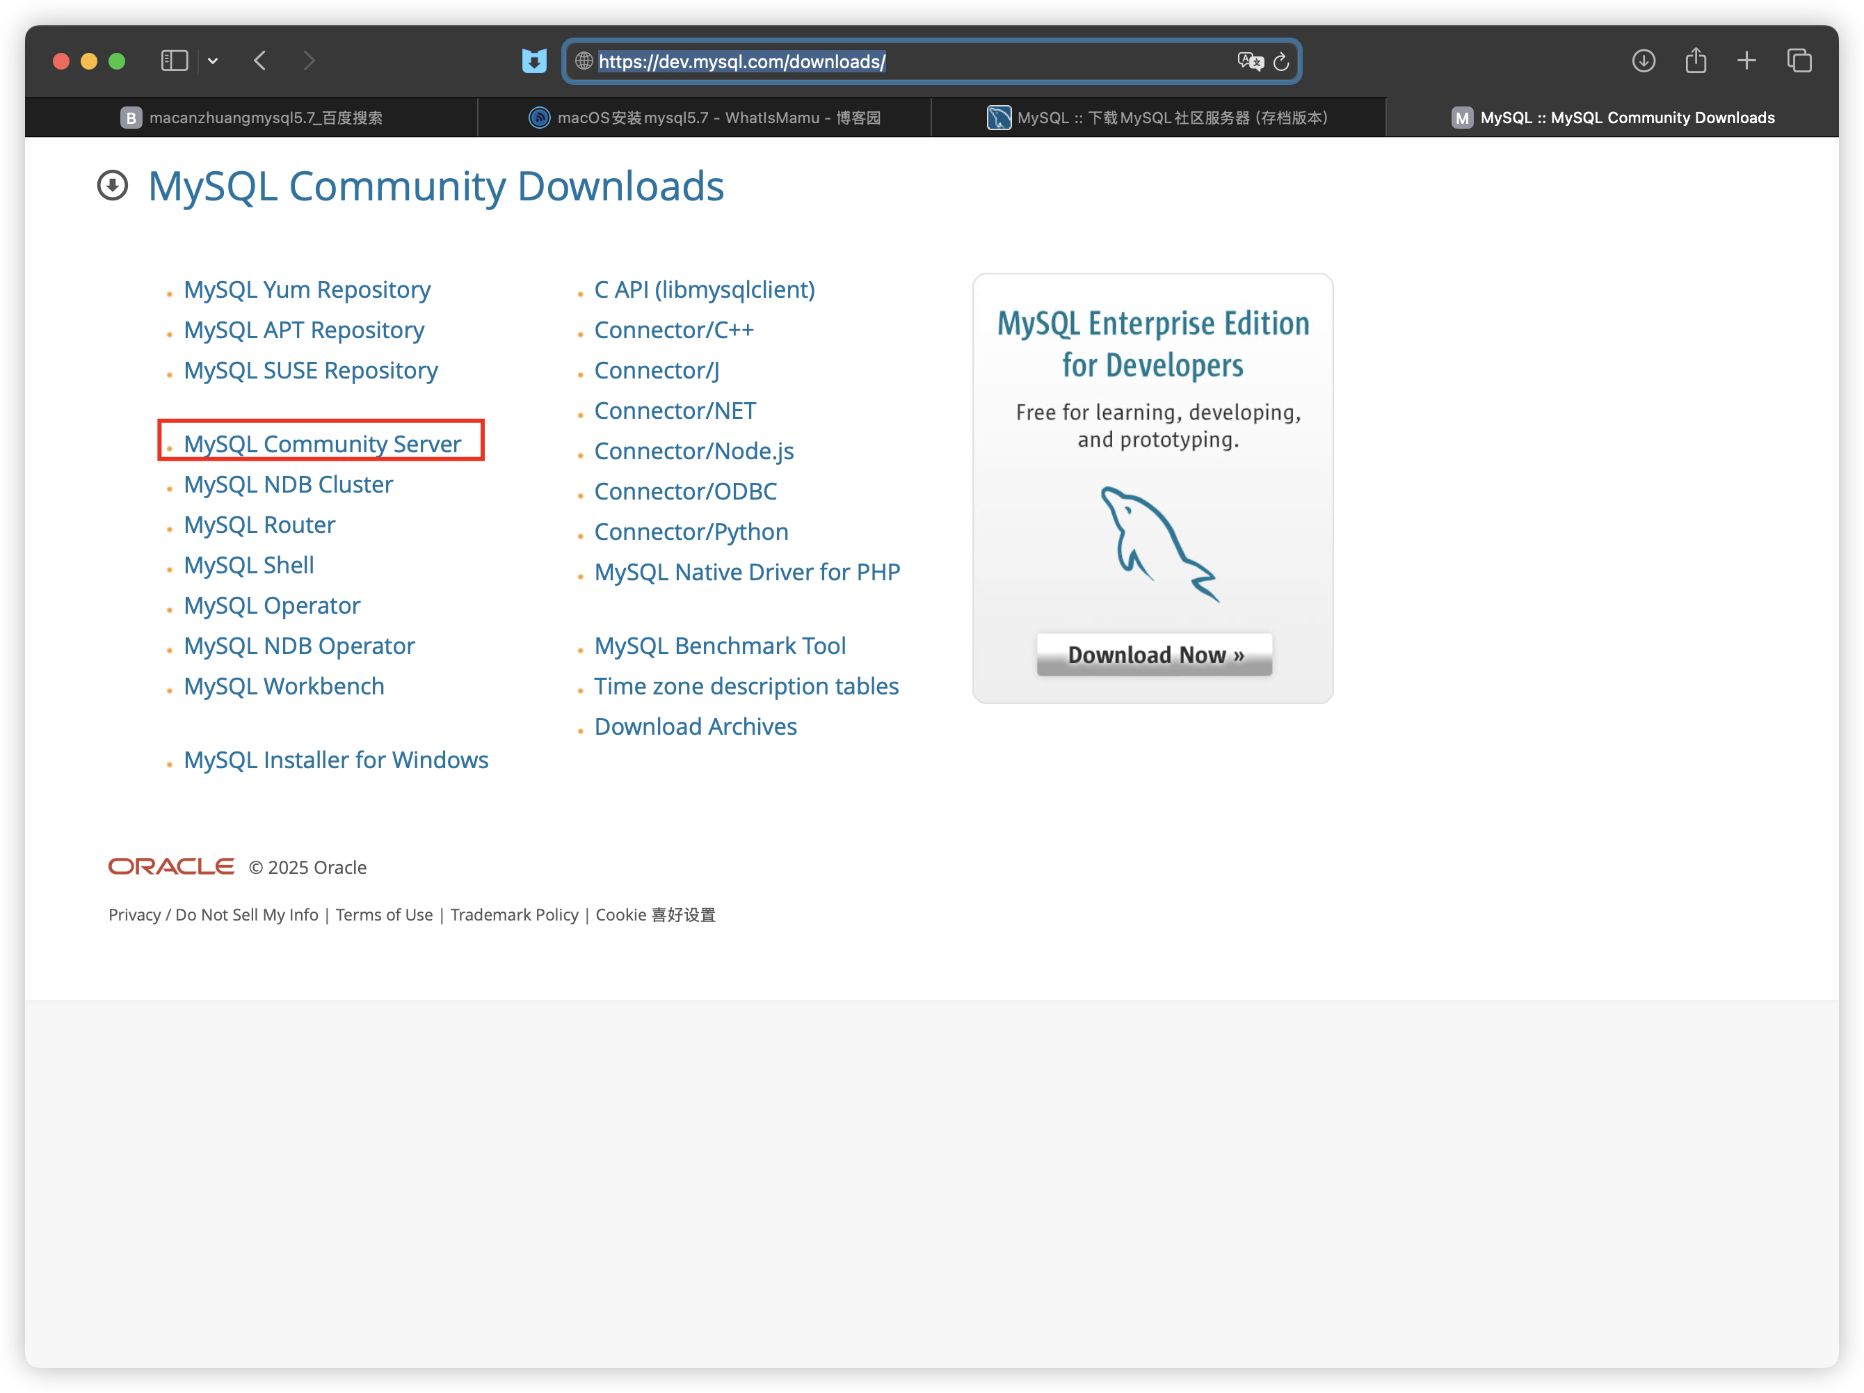Go forward with the forward arrow
Viewport: 1864px width, 1393px height.
(310, 61)
